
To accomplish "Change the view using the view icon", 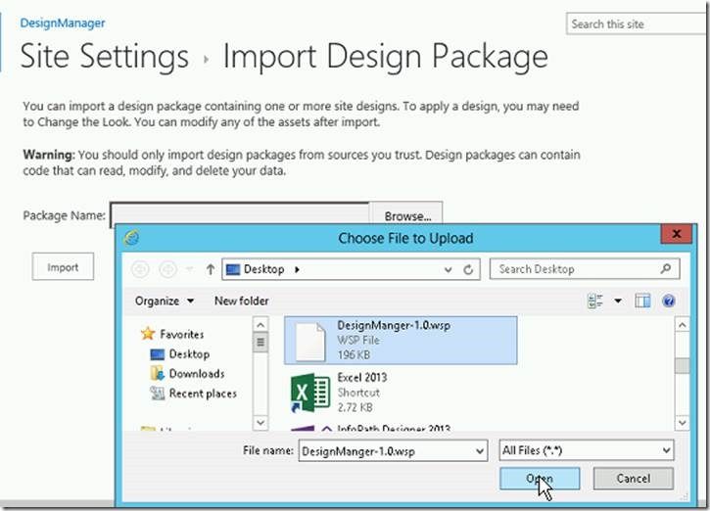I will pos(595,301).
